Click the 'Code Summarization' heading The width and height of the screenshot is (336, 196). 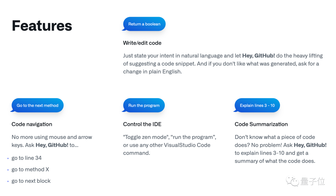point(261,124)
